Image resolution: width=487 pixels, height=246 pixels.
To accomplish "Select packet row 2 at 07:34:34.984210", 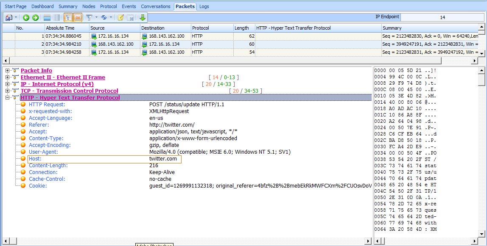I will (240, 44).
